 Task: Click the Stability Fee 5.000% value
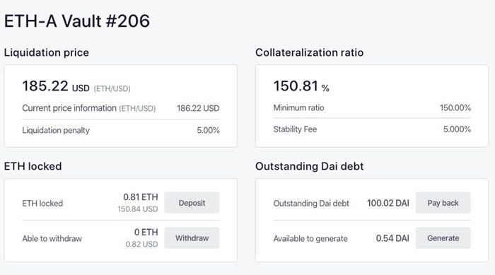tap(457, 129)
